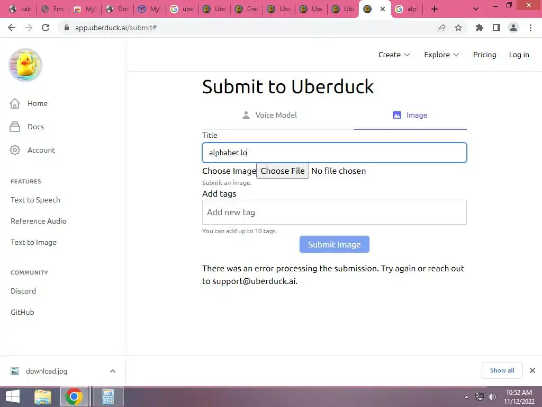Open Text to Image feature
Image resolution: width=542 pixels, height=407 pixels.
click(x=33, y=242)
